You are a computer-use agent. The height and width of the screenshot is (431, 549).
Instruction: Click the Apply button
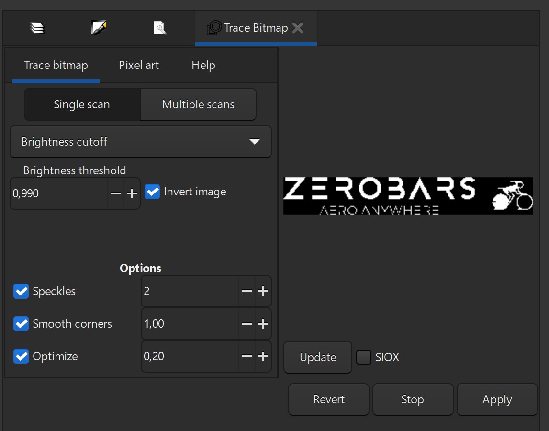coord(497,399)
